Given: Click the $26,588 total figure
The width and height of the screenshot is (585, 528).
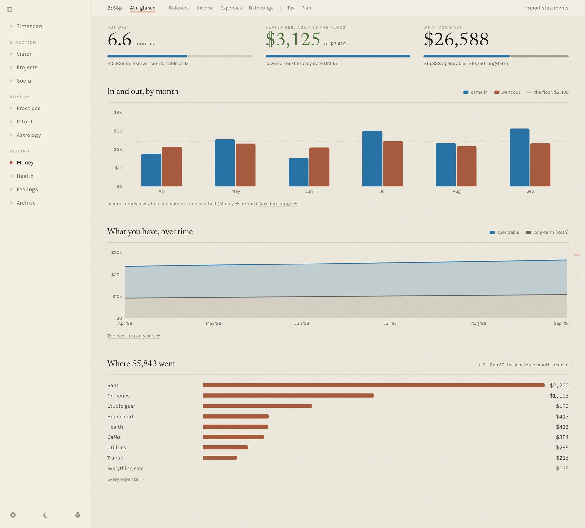Looking at the screenshot, I should (x=456, y=40).
